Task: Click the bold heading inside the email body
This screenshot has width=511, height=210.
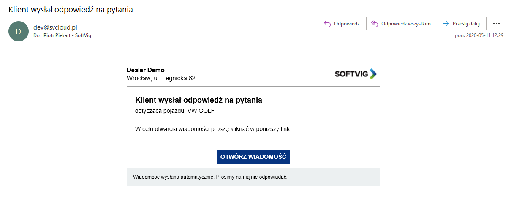Action: [x=198, y=100]
